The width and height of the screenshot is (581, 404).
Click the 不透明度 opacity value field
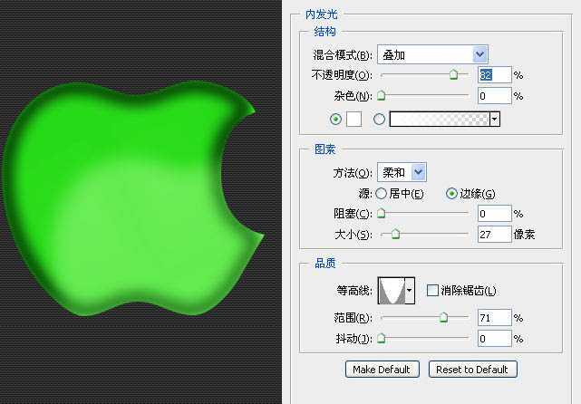pos(495,75)
